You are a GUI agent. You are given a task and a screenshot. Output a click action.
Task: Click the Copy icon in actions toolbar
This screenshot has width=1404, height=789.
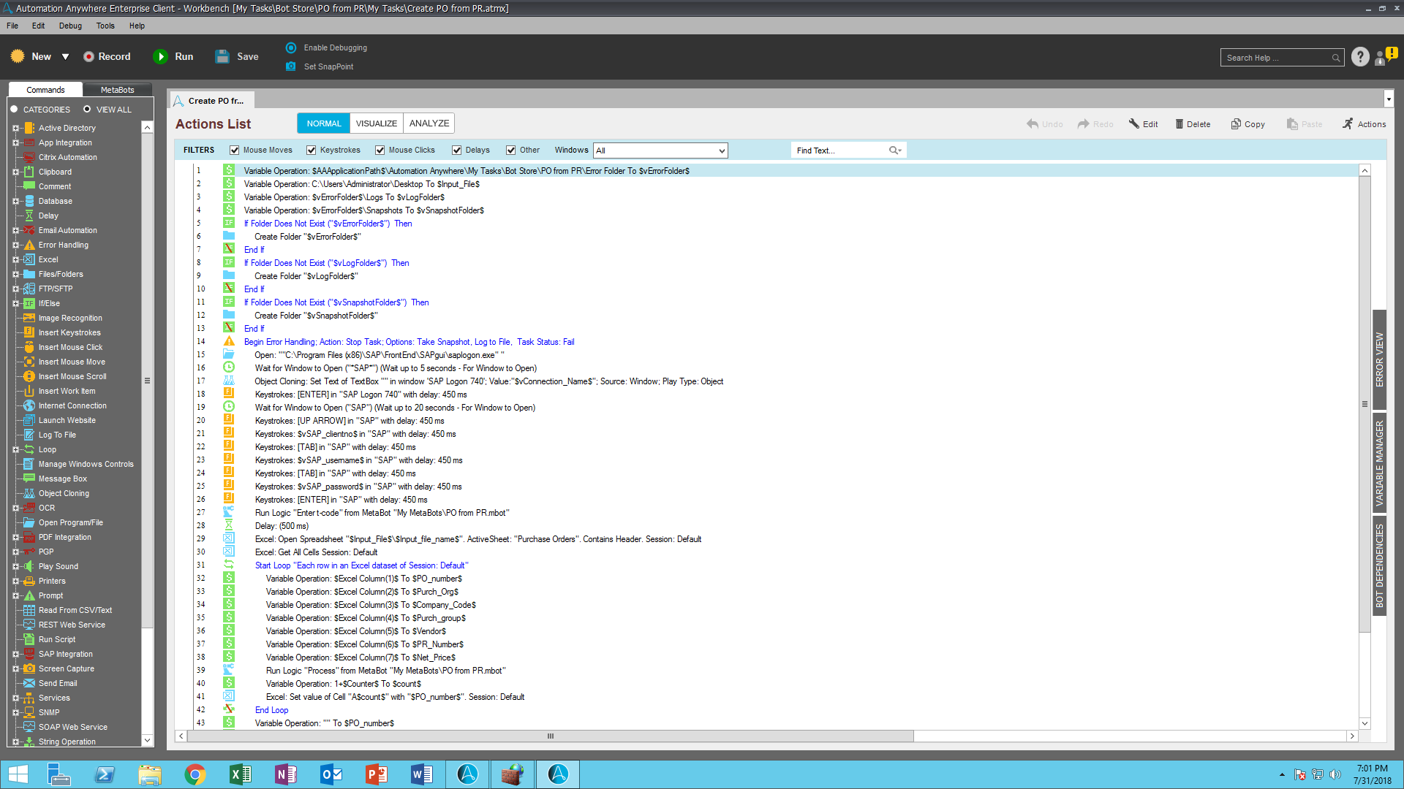(1236, 124)
